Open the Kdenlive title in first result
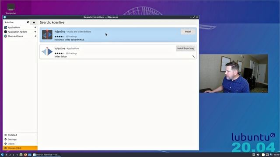 coord(60,31)
